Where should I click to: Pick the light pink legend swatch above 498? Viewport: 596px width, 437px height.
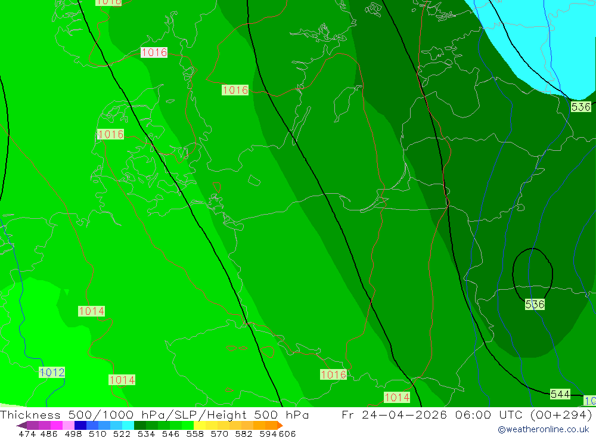[69, 425]
